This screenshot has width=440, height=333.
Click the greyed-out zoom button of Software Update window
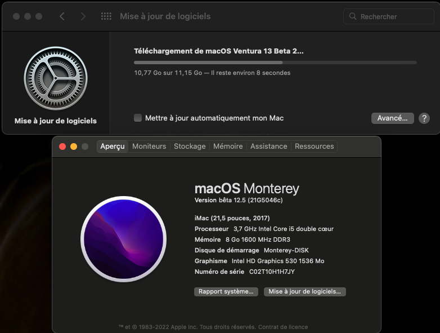[x=39, y=16]
